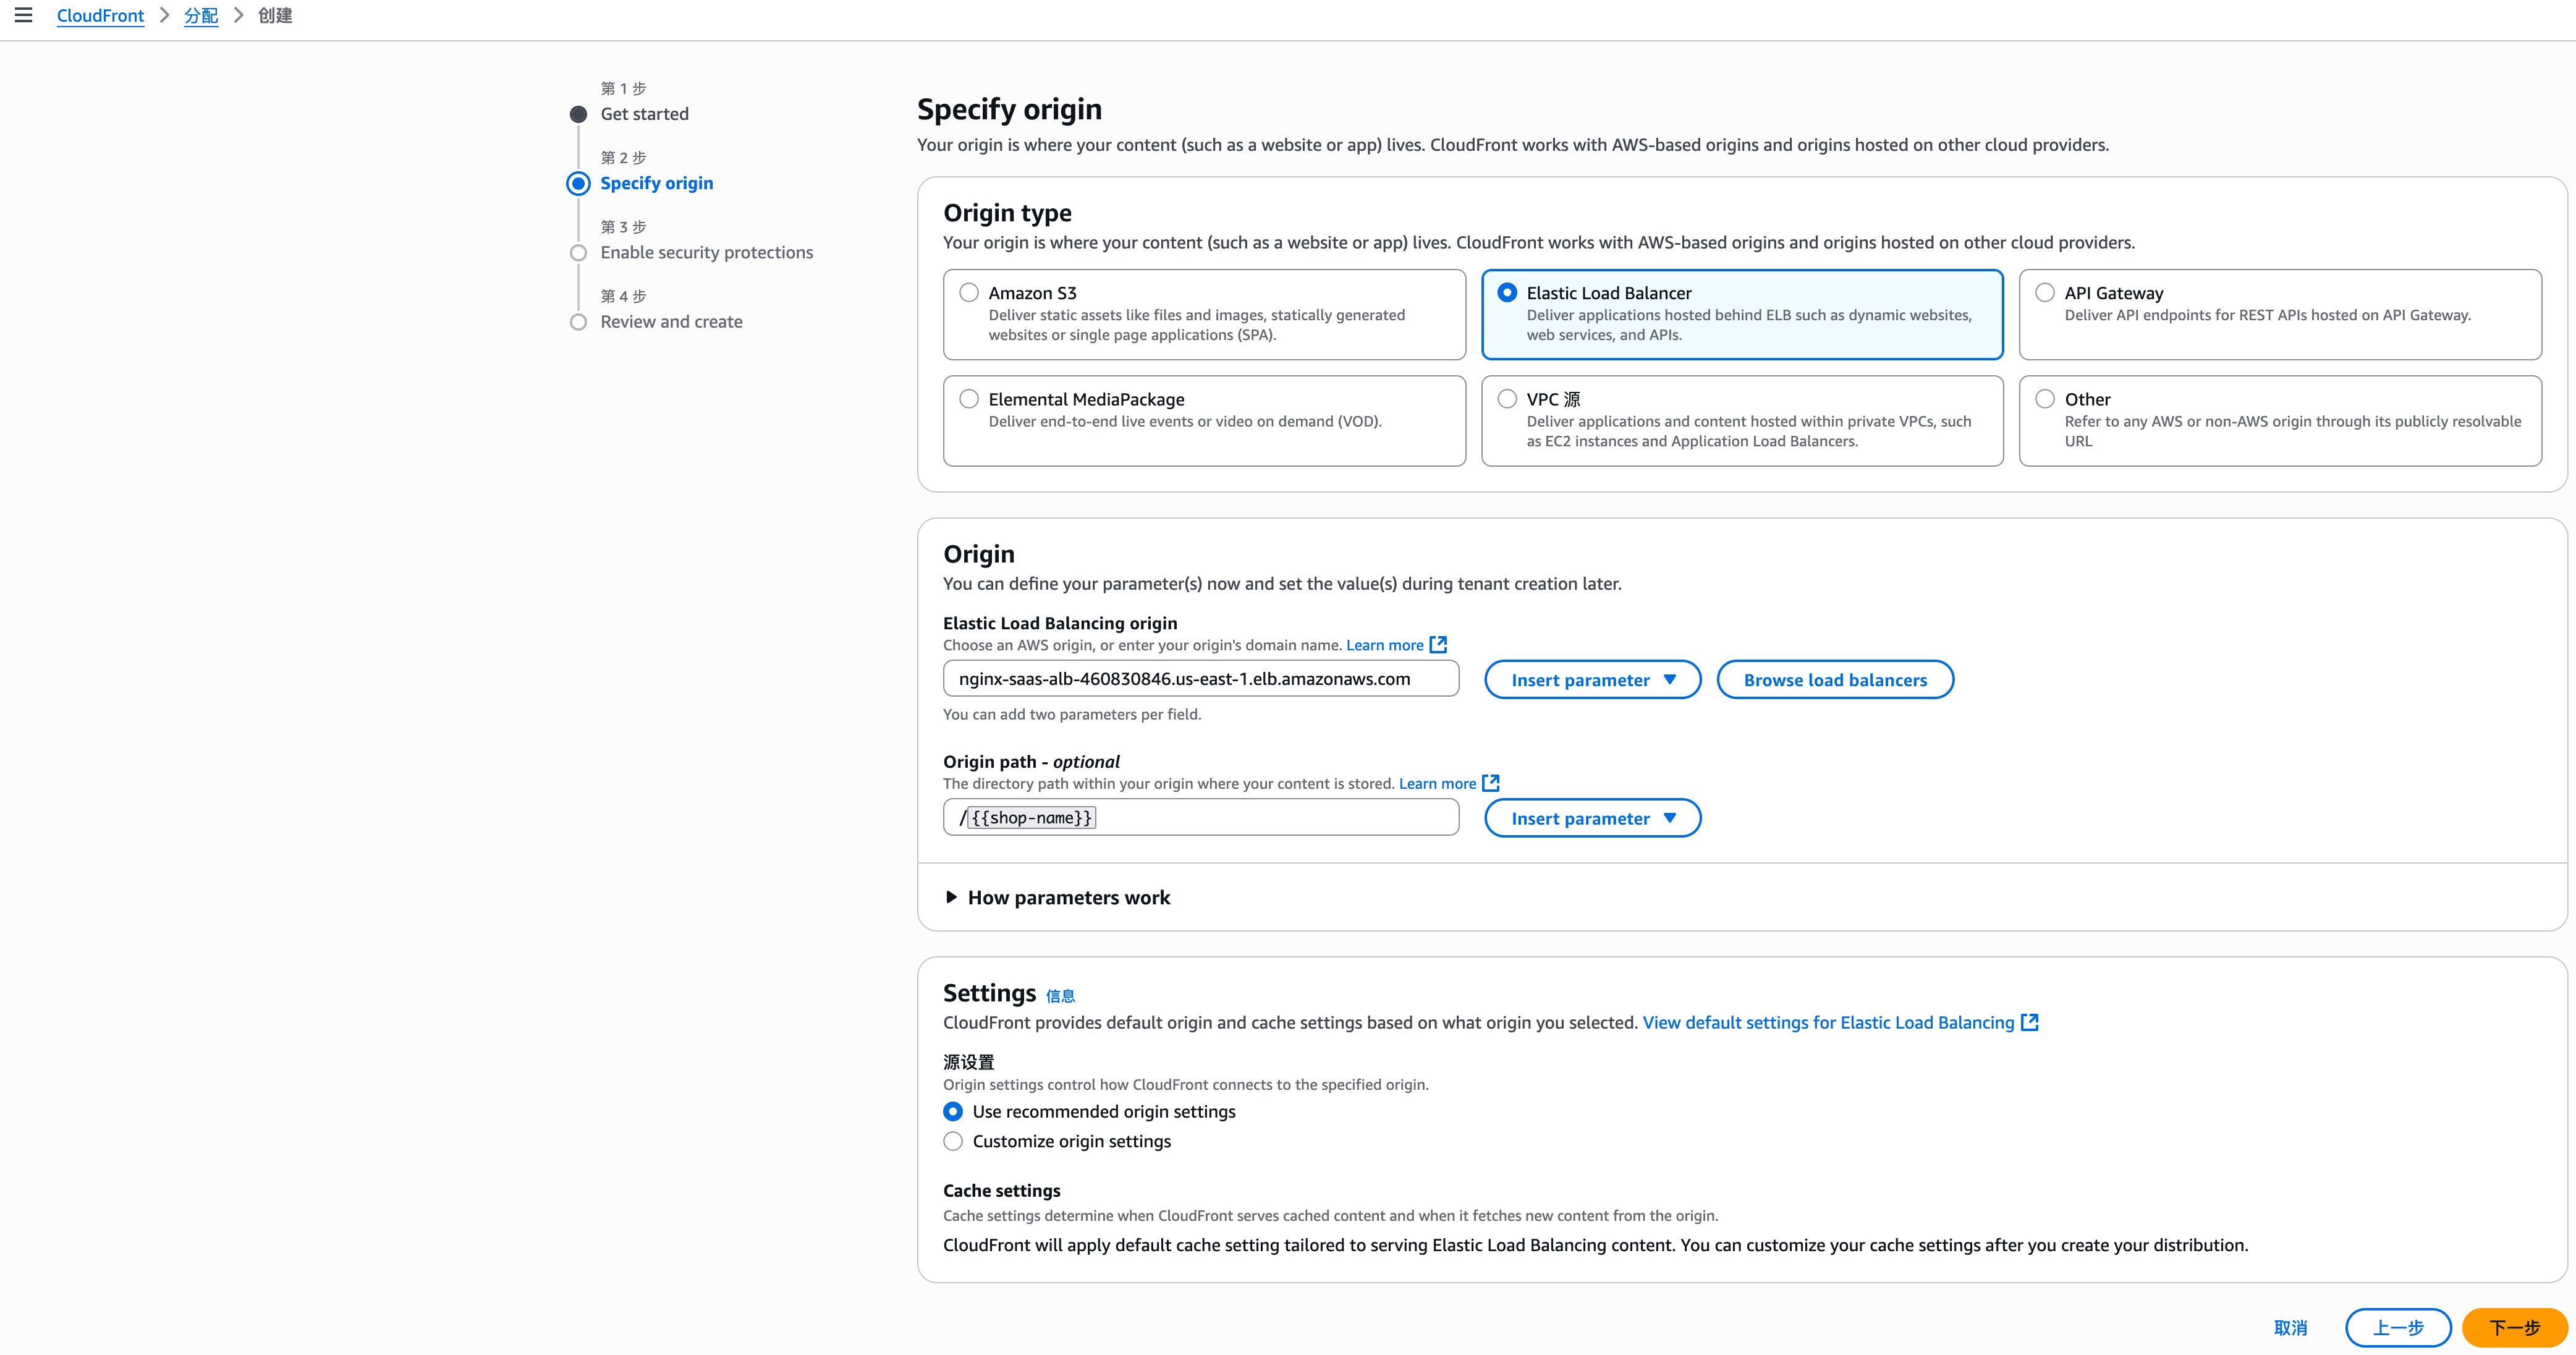Open the hamburger navigation menu icon
Viewport: 2576px width, 1355px height.
point(23,15)
